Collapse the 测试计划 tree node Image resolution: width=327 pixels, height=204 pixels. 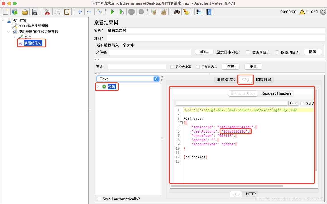click(3, 20)
